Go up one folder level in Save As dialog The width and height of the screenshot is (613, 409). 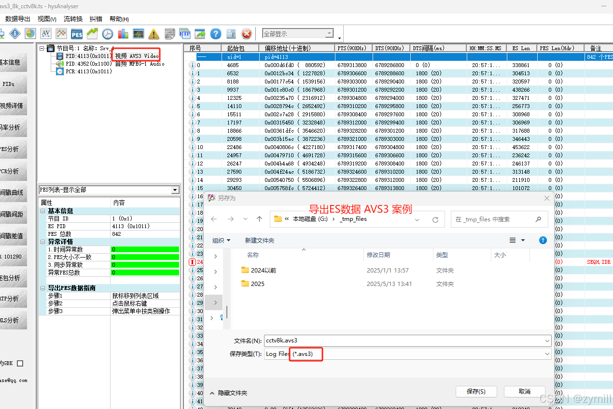click(259, 219)
